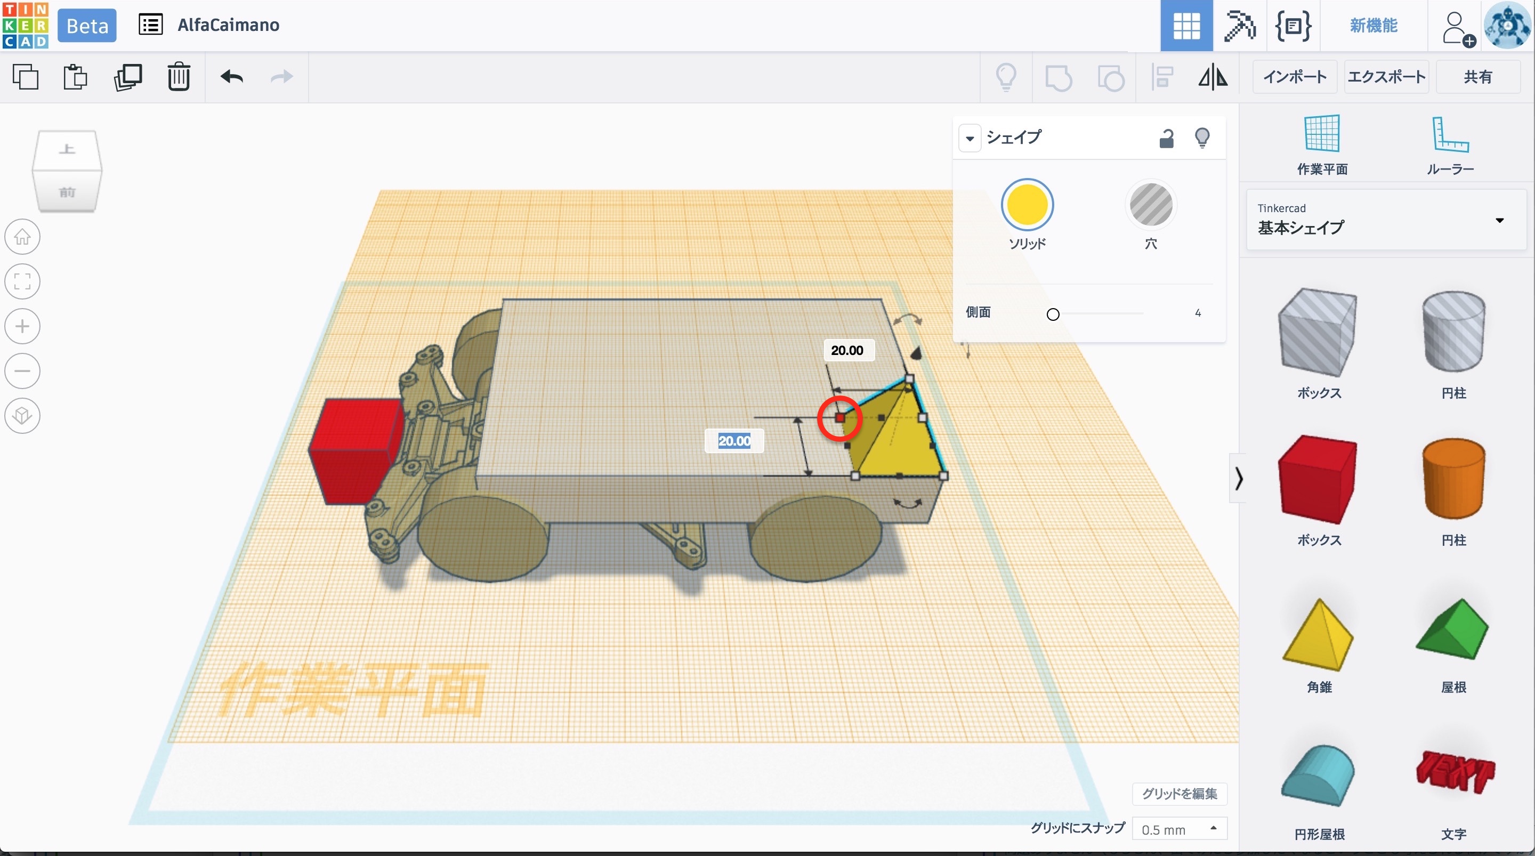The width and height of the screenshot is (1535, 856).
Task: Click the Duplicate icon in toolbar
Action: (127, 77)
